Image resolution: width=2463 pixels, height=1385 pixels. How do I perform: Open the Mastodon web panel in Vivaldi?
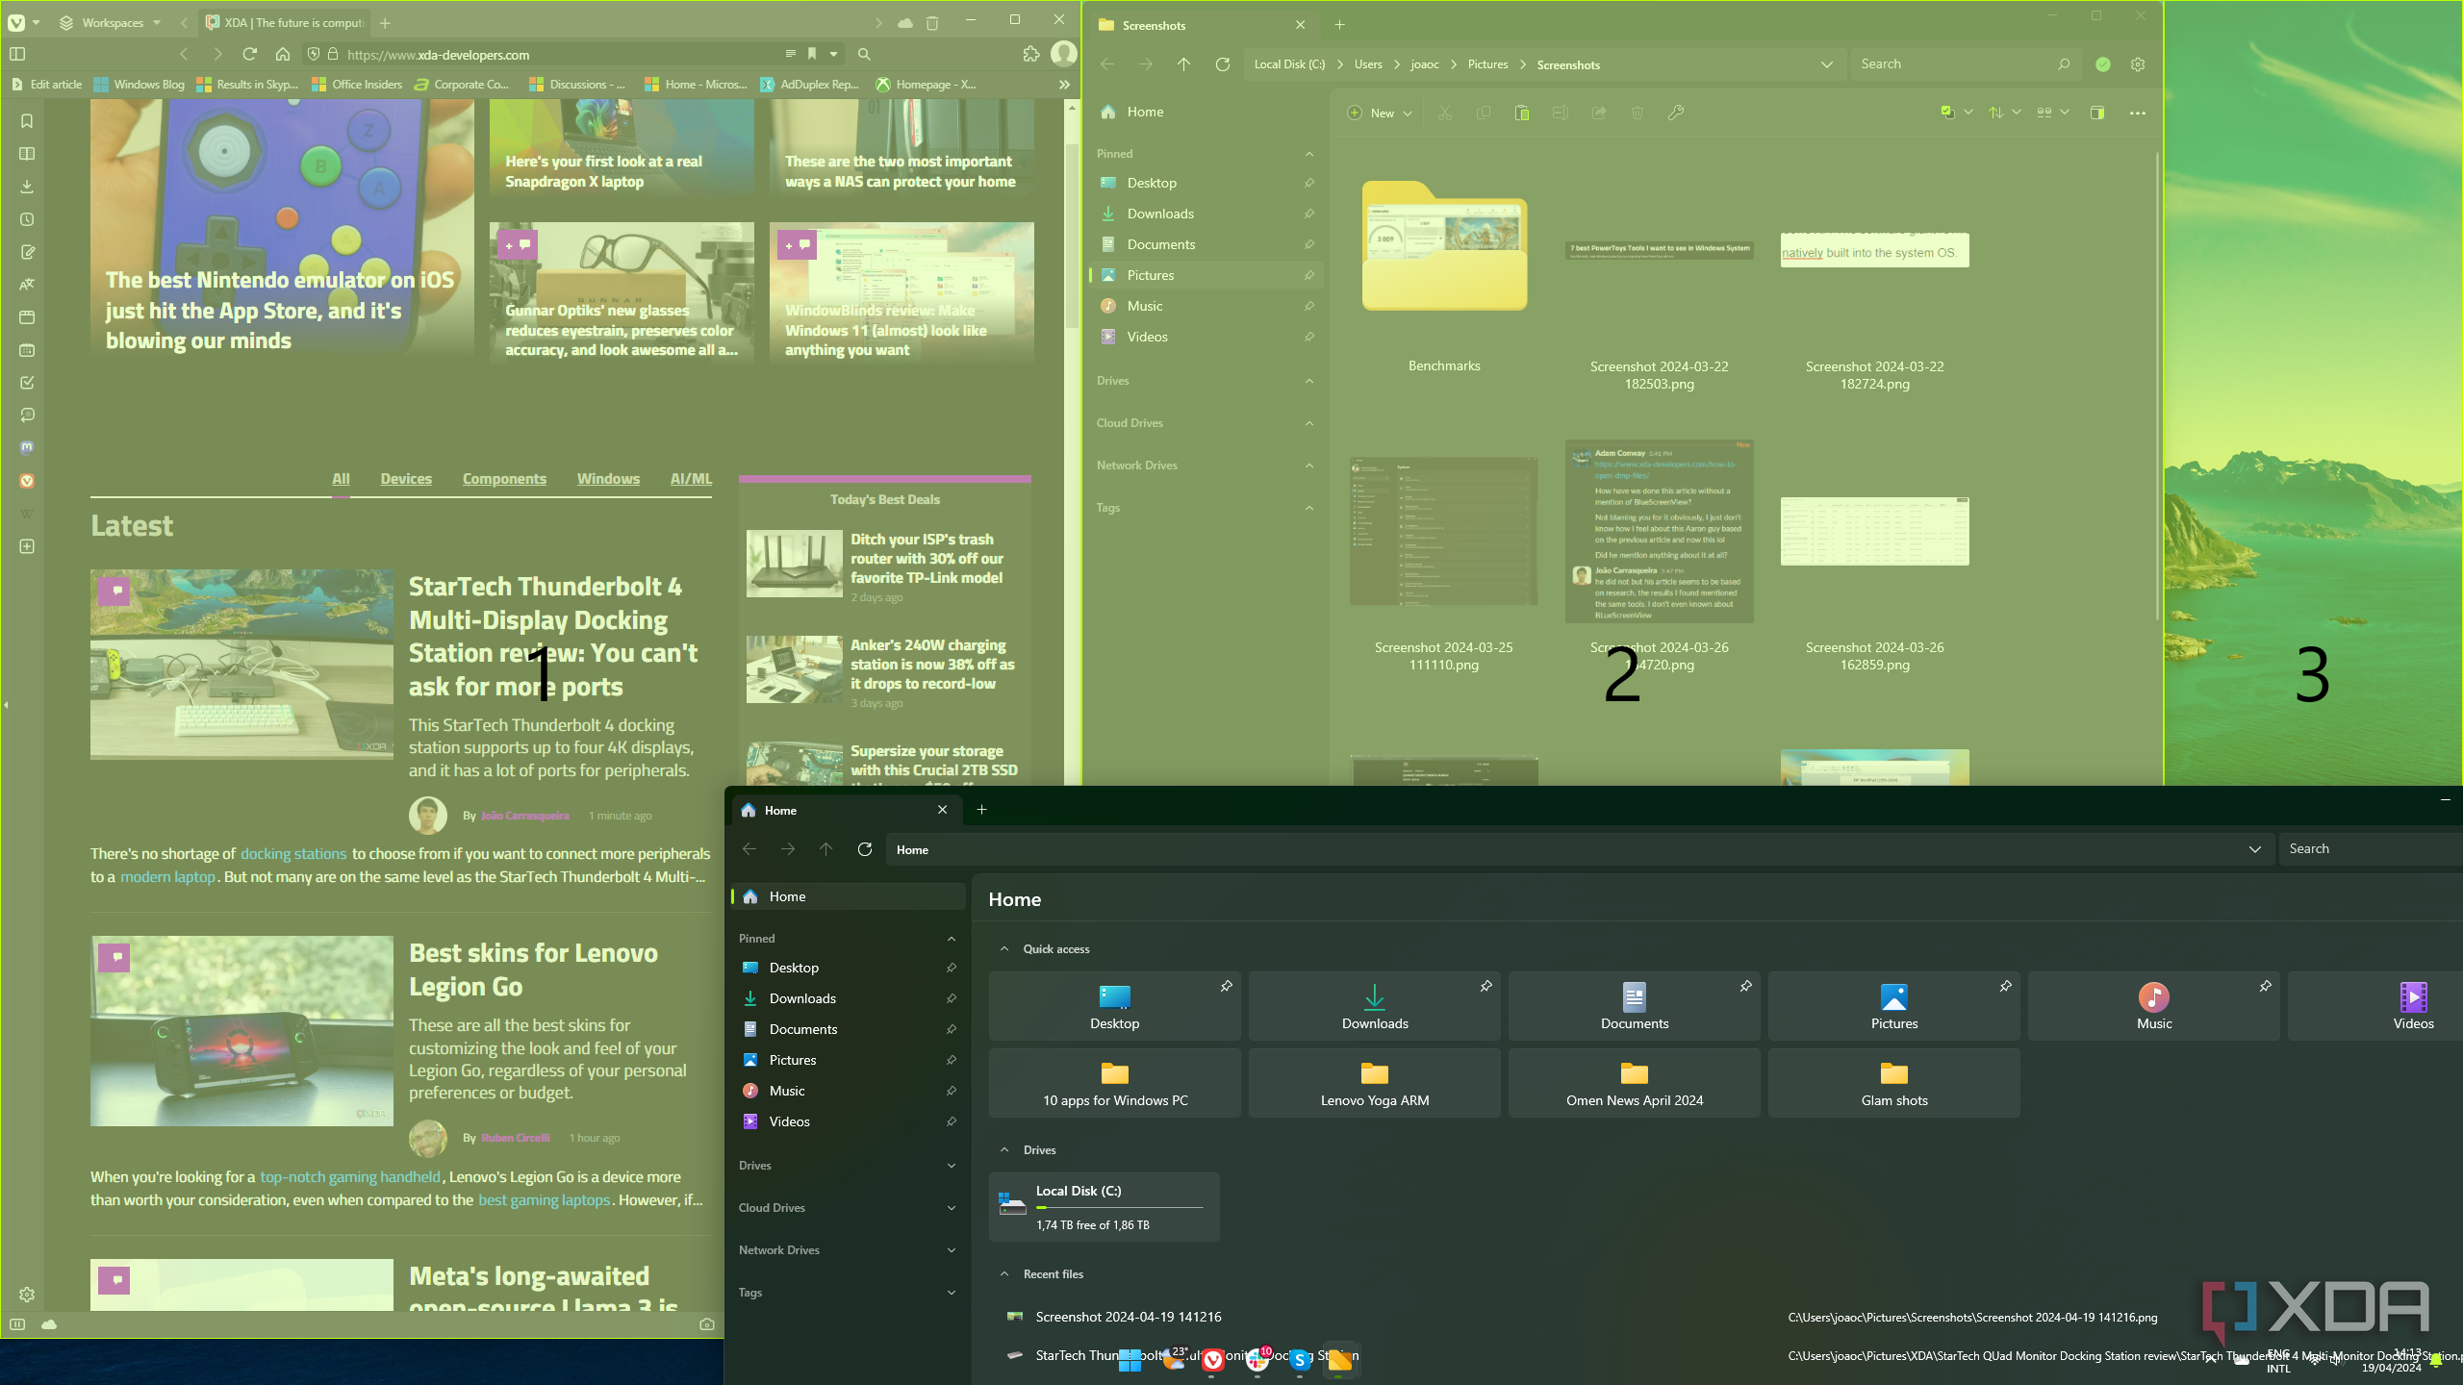click(27, 447)
